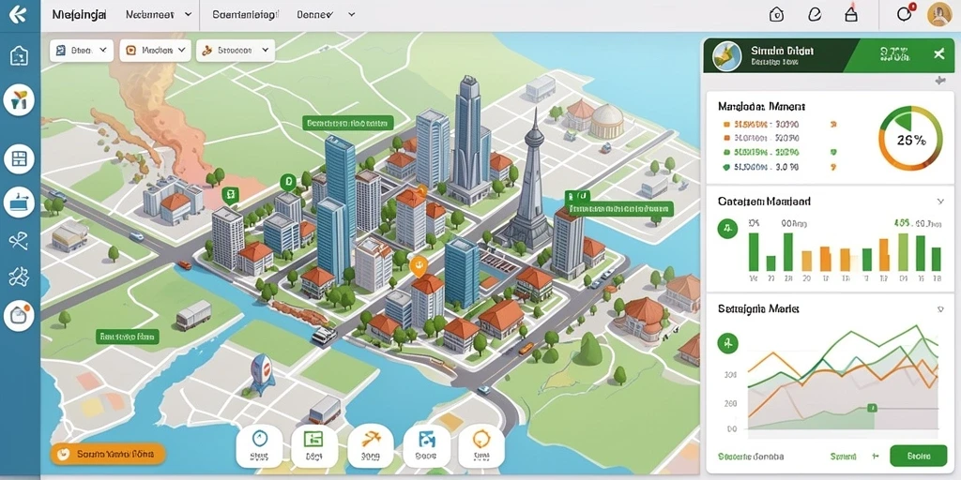Click the back double-arrow icon in sidebar
Viewport: 961px width, 480px height.
click(x=19, y=15)
